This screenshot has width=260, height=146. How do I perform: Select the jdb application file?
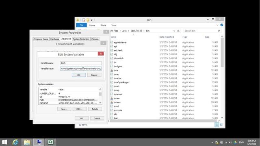tap(115, 114)
